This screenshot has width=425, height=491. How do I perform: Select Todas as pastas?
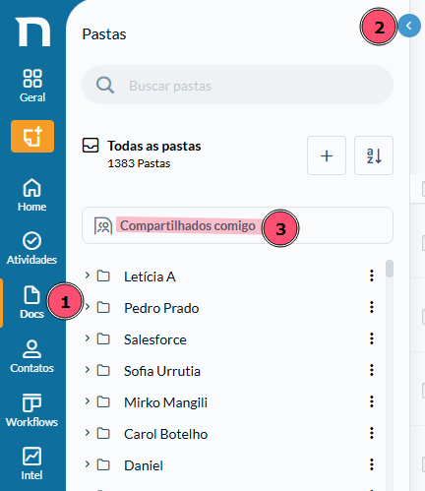[x=154, y=146]
